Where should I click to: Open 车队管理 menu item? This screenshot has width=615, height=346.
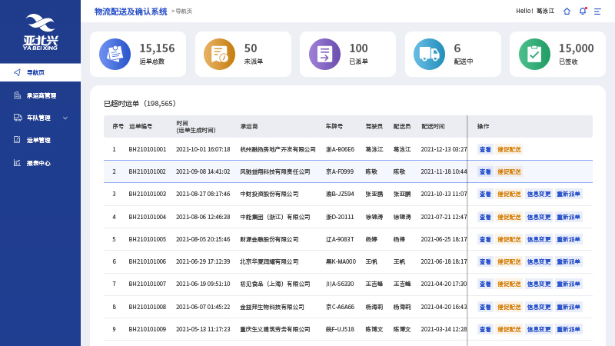[x=41, y=118]
